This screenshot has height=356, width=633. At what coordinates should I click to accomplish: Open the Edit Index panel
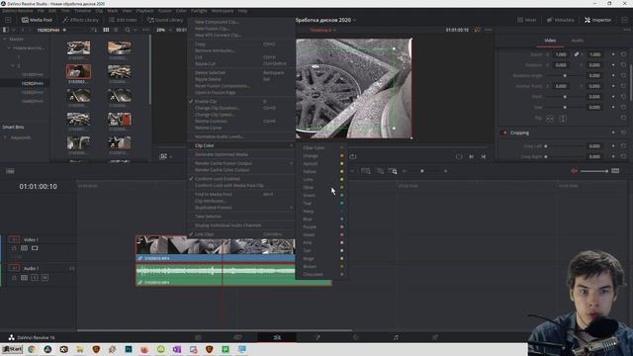123,20
